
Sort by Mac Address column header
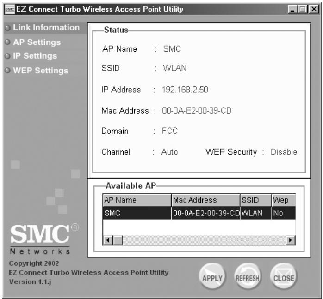click(x=206, y=200)
